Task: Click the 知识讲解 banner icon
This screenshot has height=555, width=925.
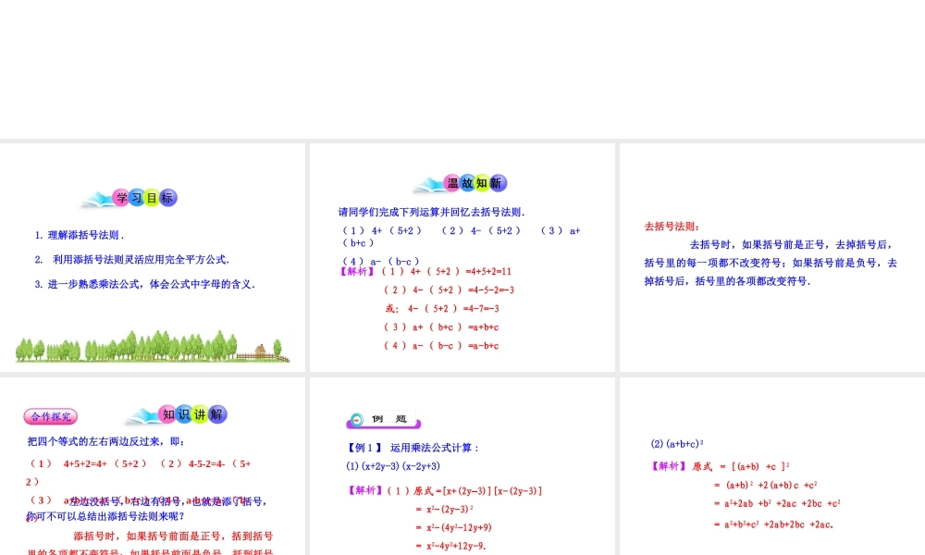Action: point(183,414)
